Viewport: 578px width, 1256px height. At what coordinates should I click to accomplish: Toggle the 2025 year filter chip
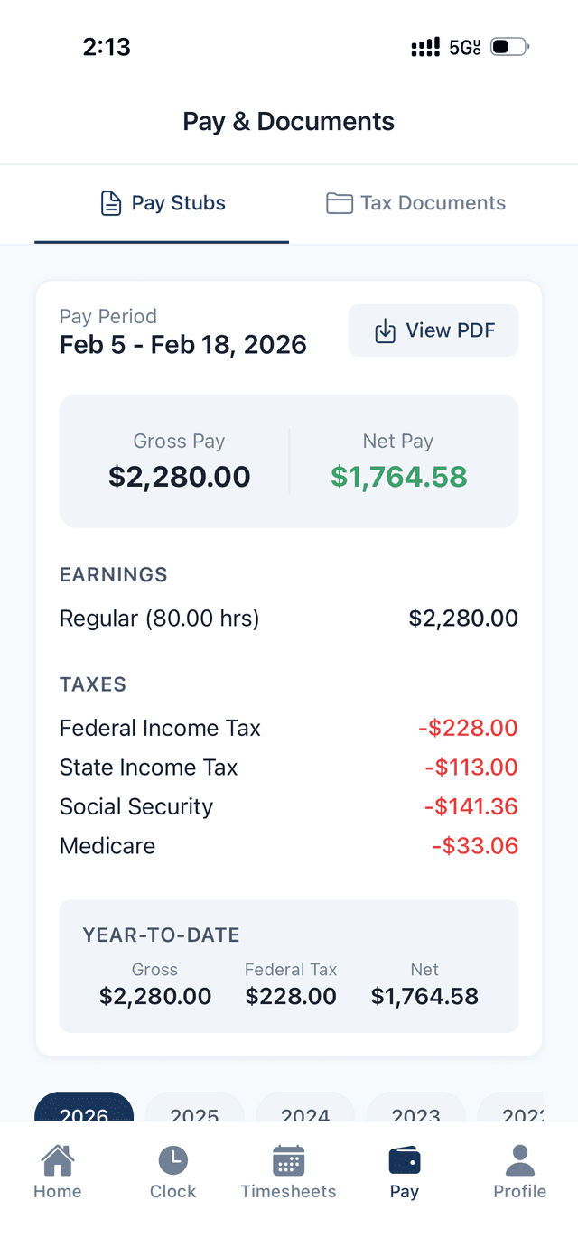click(194, 1117)
